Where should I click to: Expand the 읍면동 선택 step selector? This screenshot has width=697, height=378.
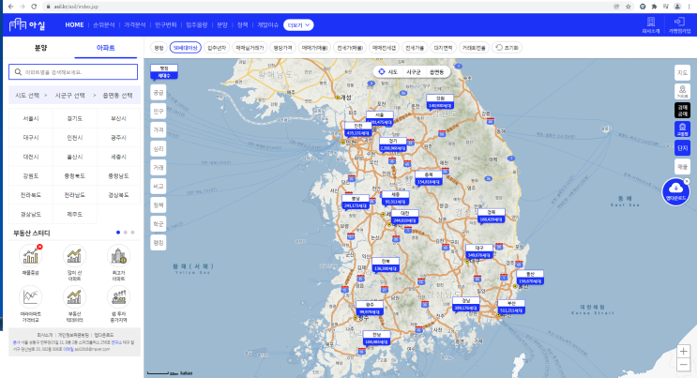(x=118, y=95)
